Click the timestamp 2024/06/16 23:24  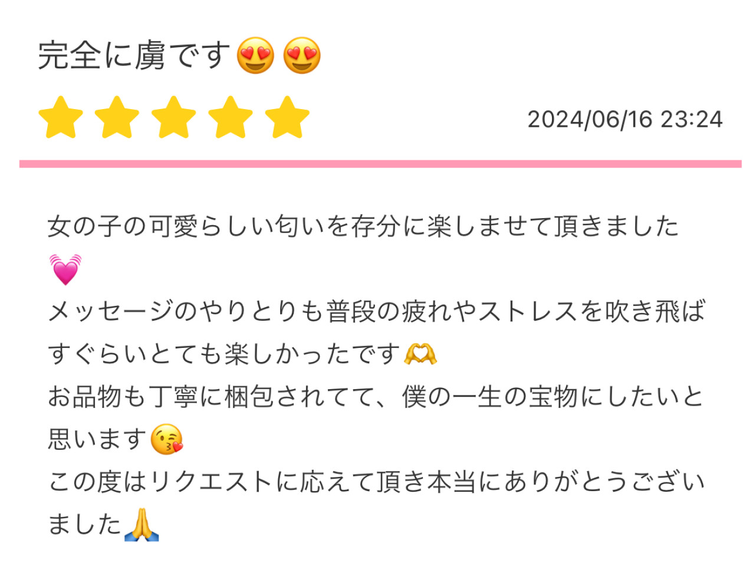[625, 120]
